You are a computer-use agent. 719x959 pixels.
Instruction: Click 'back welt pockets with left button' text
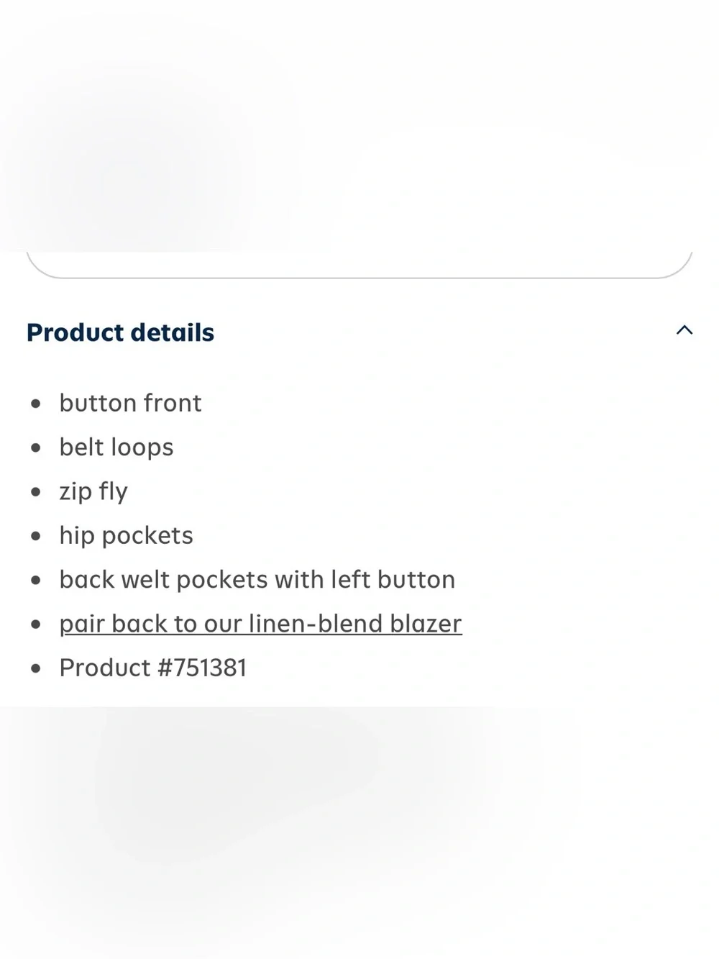[x=257, y=580]
